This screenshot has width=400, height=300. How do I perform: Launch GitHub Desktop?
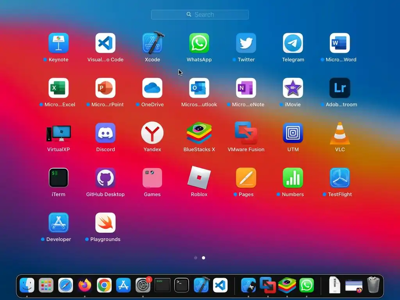pos(105,178)
